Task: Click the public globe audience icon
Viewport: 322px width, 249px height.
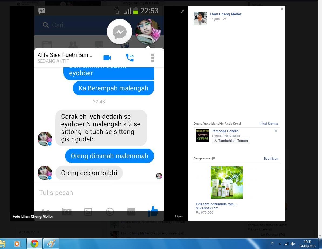Action: 224,19
